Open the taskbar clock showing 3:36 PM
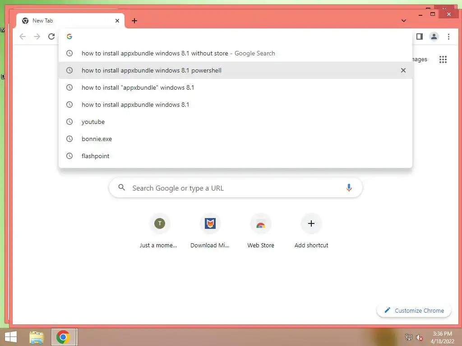The height and width of the screenshot is (346, 462). 442,337
